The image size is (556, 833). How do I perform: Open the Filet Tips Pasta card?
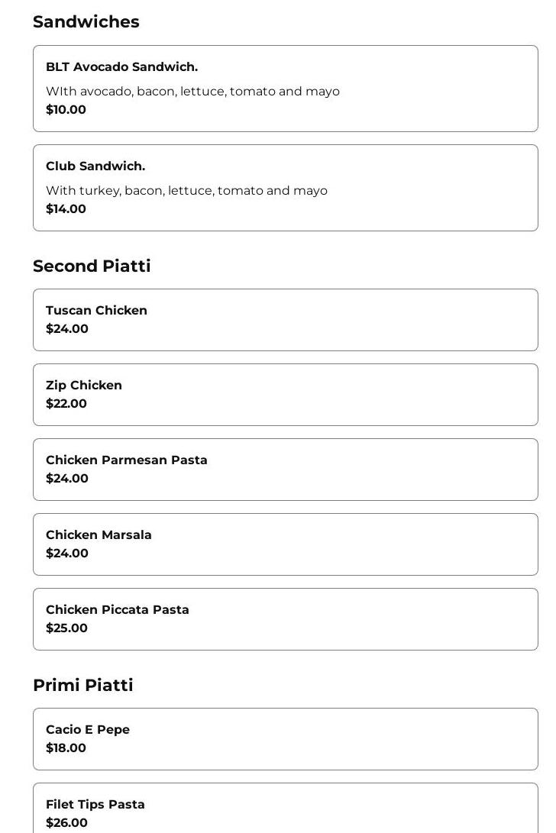pos(286,808)
